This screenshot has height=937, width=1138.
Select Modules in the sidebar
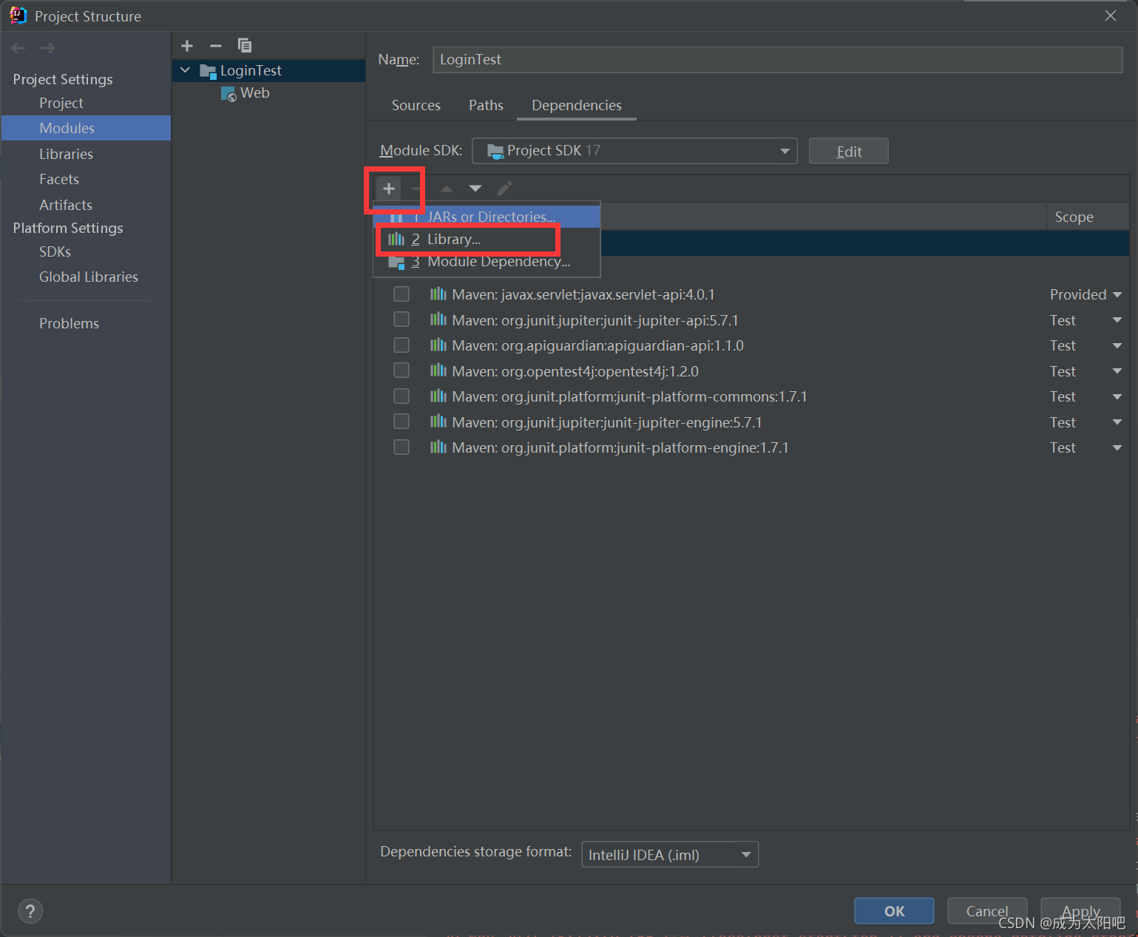coord(86,128)
